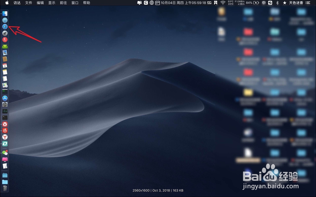Open the 中 input source menu
The height and width of the screenshot is (197, 316).
264,3
